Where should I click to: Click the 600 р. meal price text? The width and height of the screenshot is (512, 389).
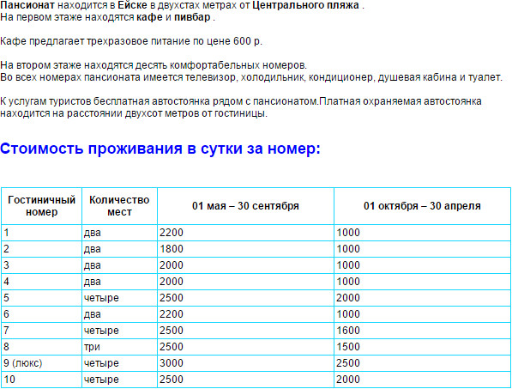pyautogui.click(x=248, y=41)
